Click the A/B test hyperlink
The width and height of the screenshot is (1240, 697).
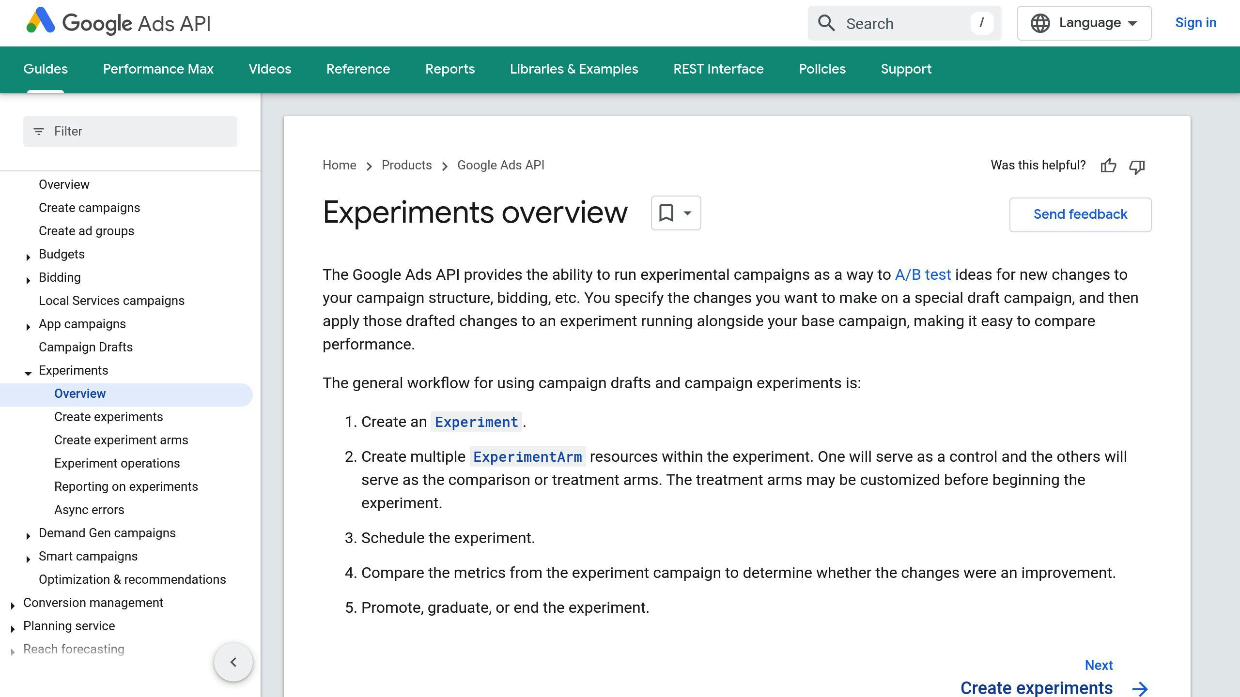pyautogui.click(x=923, y=274)
